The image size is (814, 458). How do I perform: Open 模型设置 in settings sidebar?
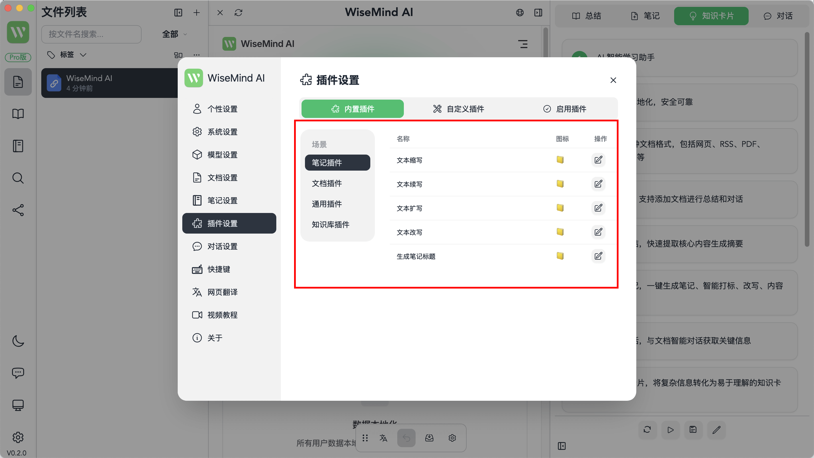pos(229,155)
